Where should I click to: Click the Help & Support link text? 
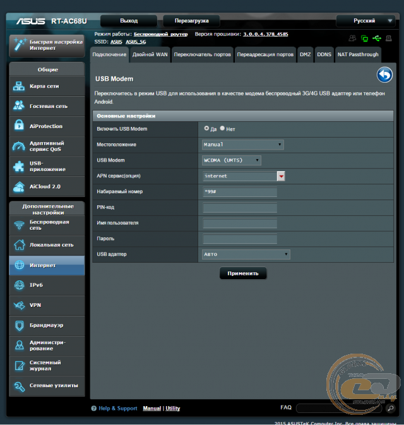point(118,409)
